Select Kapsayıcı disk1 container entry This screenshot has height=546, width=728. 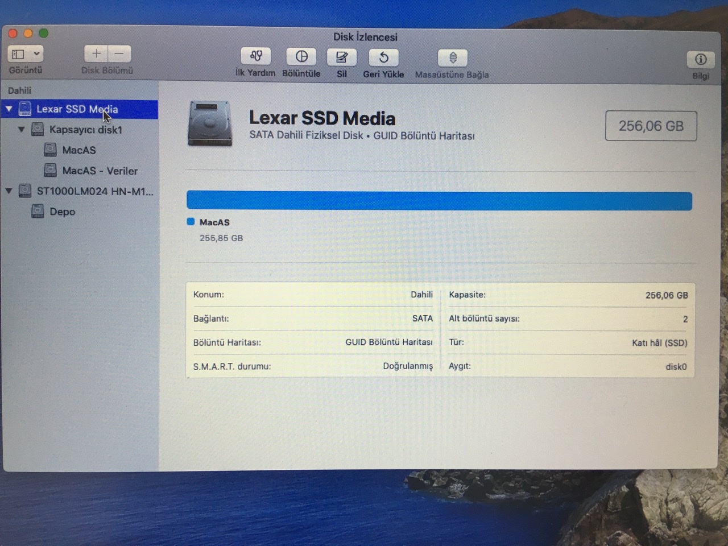pos(85,130)
